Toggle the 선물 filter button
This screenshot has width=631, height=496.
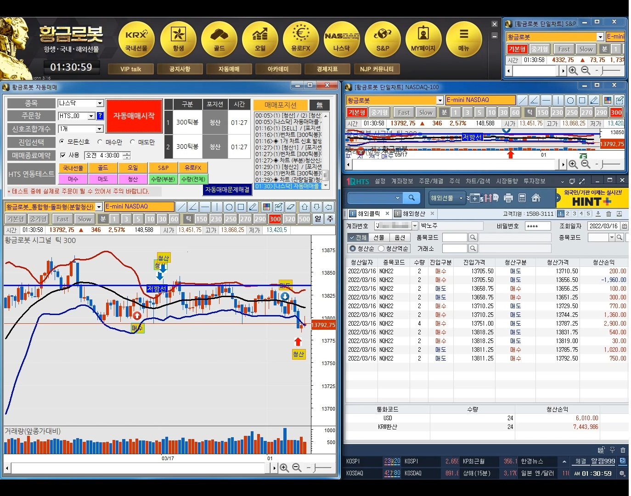378,237
